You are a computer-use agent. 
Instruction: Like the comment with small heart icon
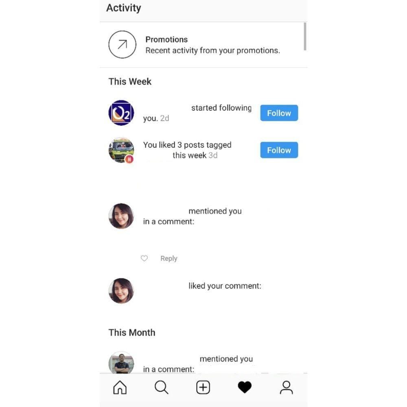tap(144, 258)
